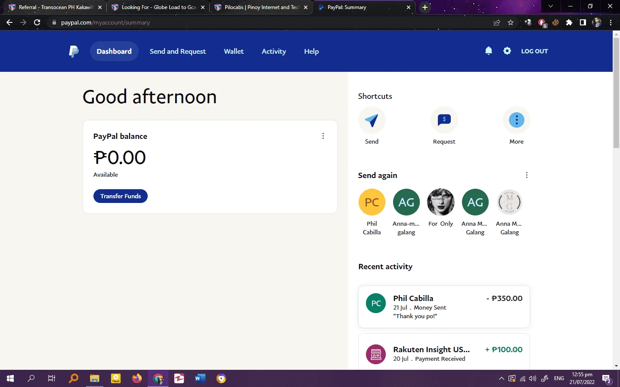This screenshot has height=387, width=620.
Task: Click the Request shortcut icon
Action: (x=444, y=120)
